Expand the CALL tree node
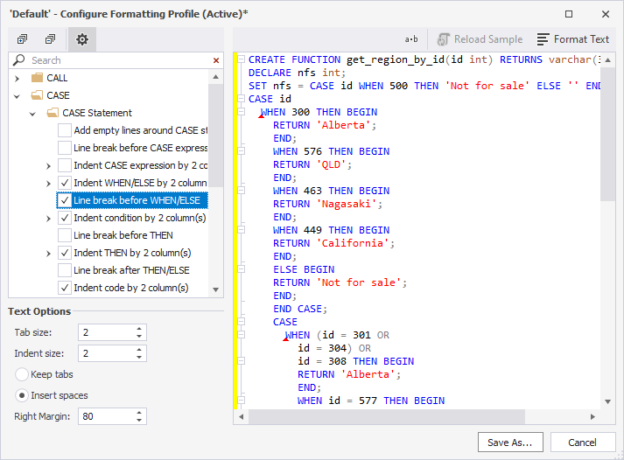 tap(18, 79)
